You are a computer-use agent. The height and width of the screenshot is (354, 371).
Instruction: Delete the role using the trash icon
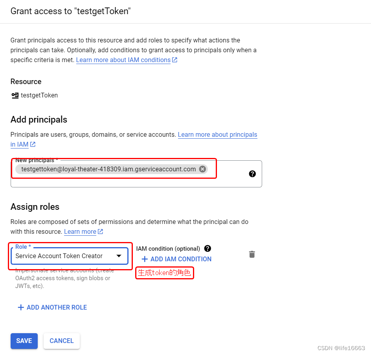click(x=252, y=255)
